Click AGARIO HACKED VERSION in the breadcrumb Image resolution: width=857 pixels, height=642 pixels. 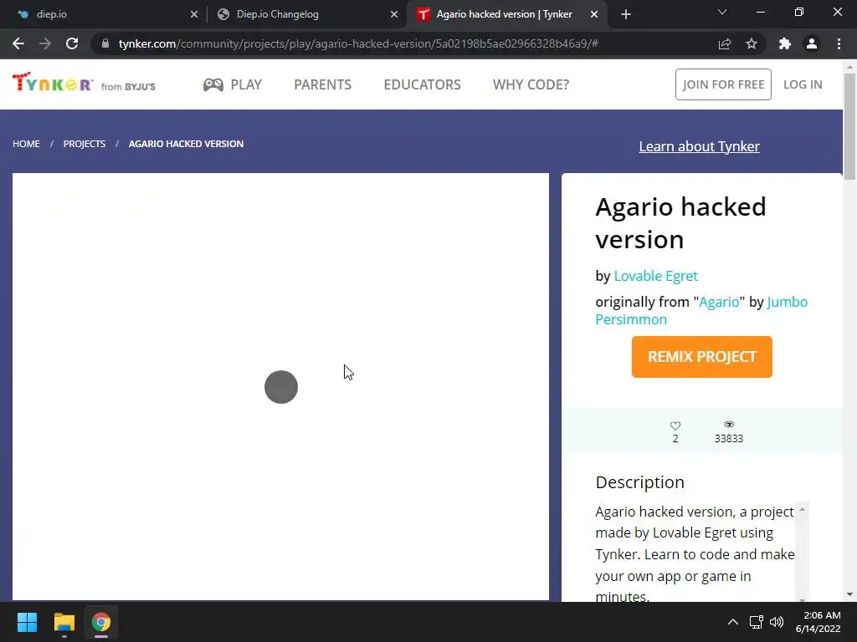coord(186,144)
